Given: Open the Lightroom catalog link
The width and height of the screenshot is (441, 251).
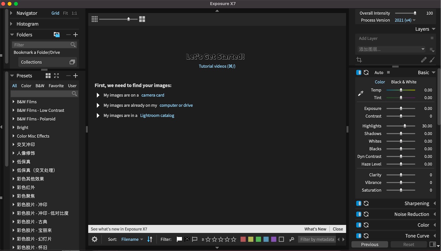Looking at the screenshot, I should tap(157, 115).
